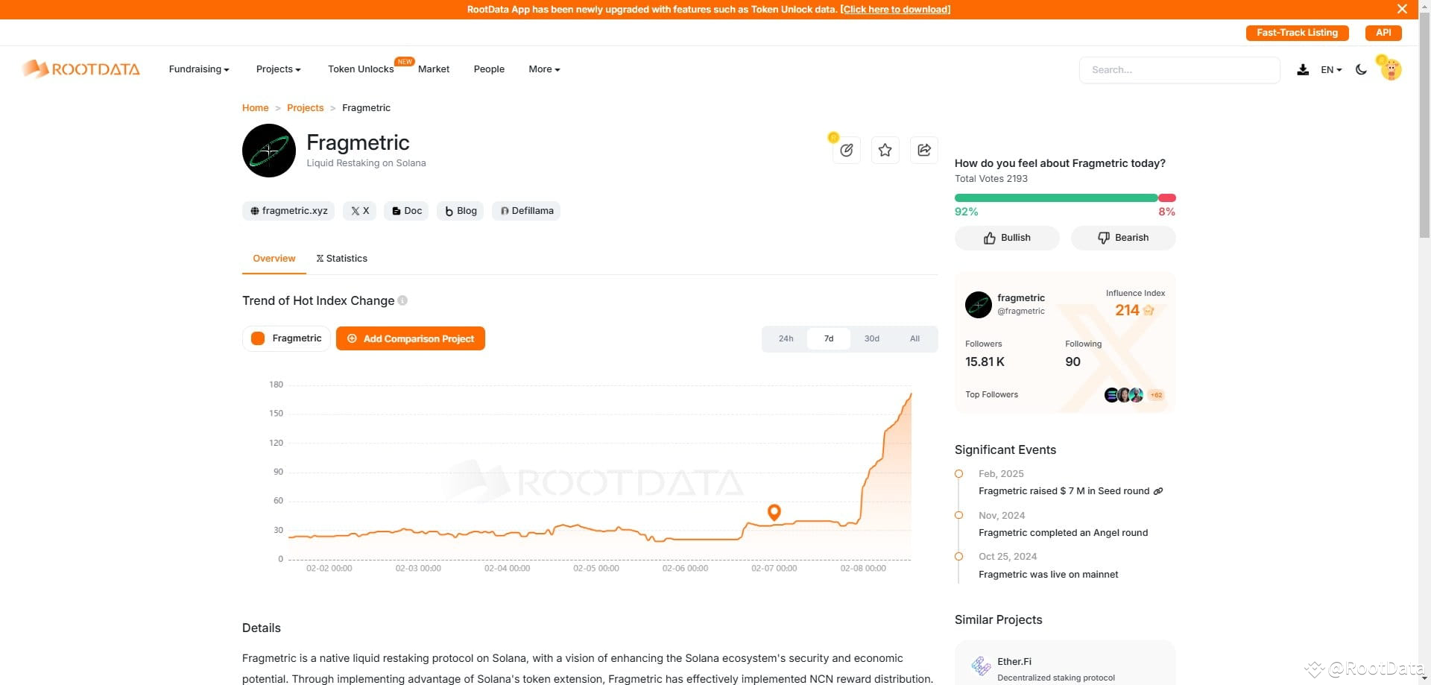Expand the More navigation dropdown
The image size is (1431, 685).
543,69
